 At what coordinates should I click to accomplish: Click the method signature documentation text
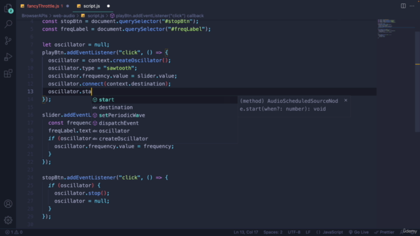click(x=289, y=105)
